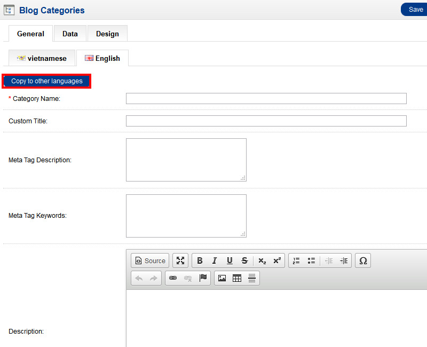This screenshot has width=427, height=347.
Task: Switch to the Data tab
Action: [70, 34]
